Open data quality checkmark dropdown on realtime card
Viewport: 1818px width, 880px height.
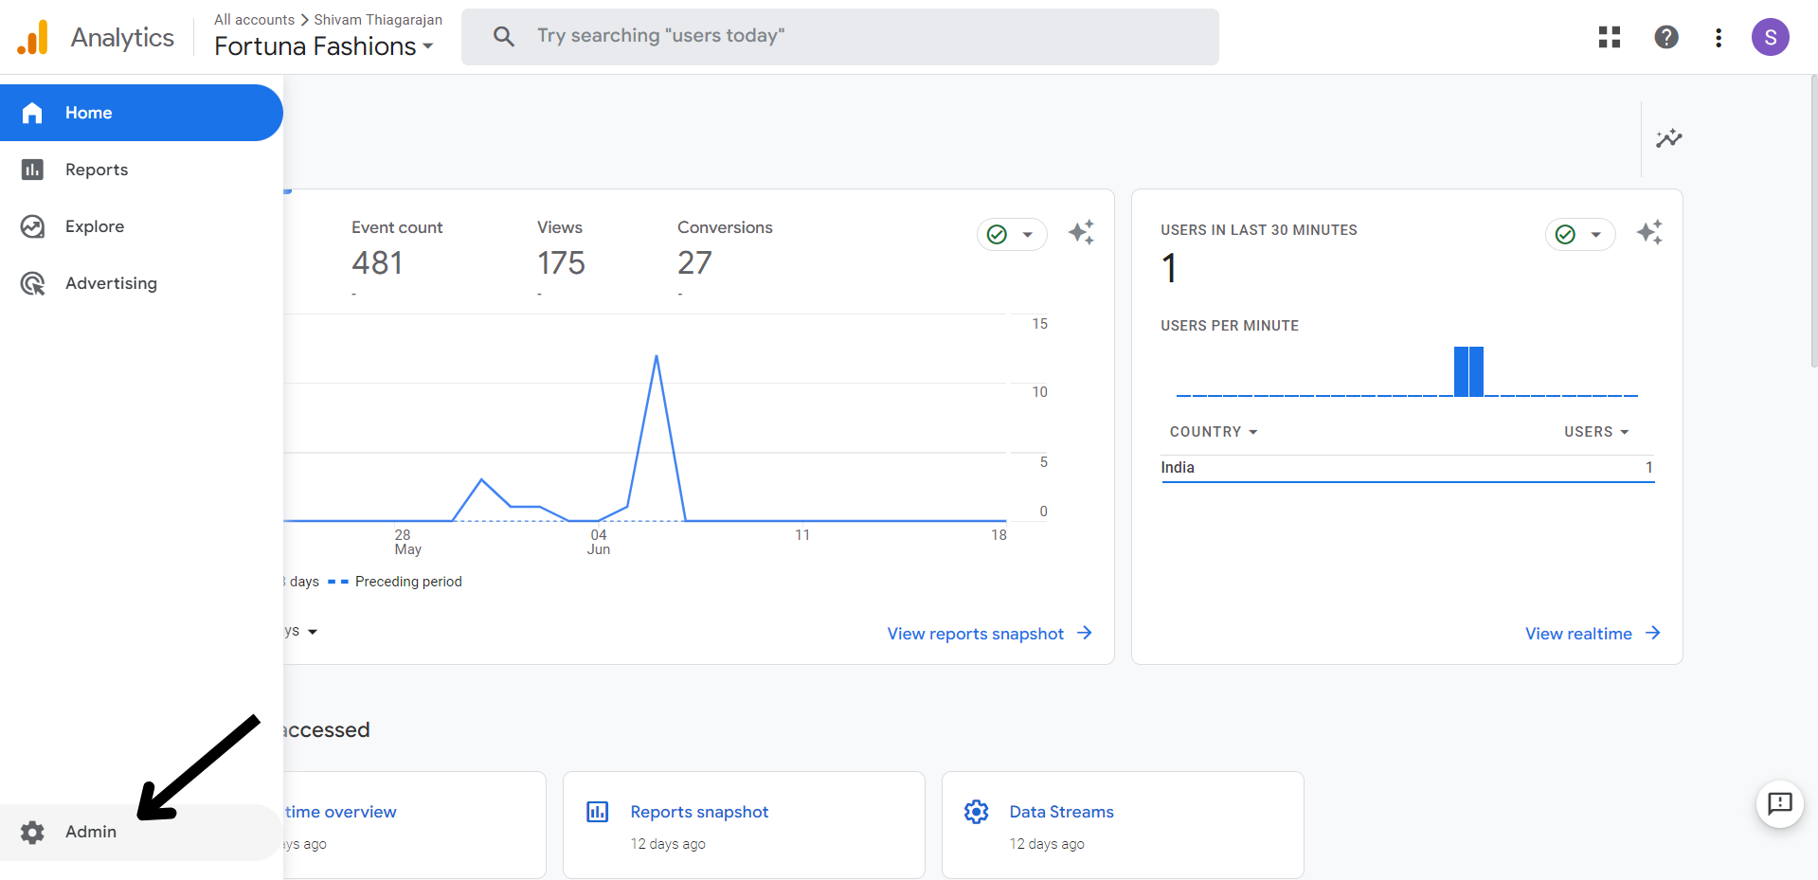(x=1579, y=234)
